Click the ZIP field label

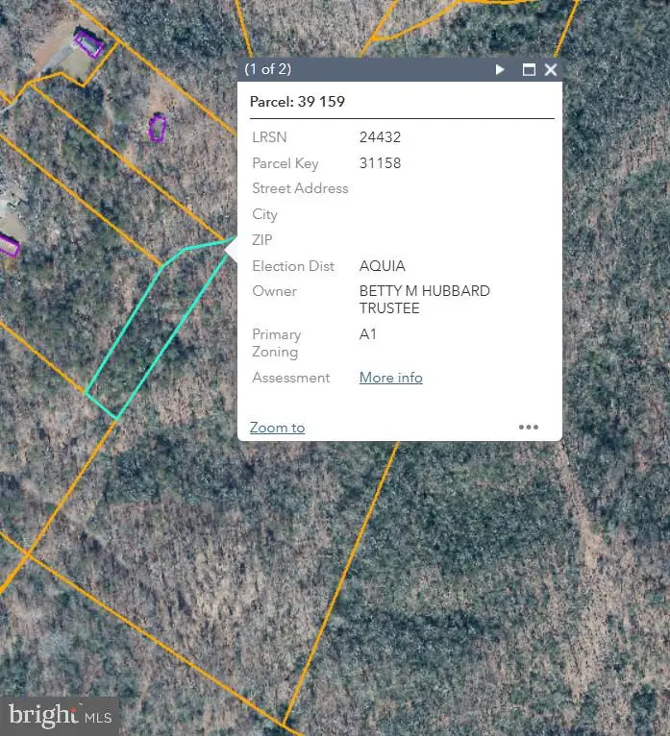click(x=262, y=240)
